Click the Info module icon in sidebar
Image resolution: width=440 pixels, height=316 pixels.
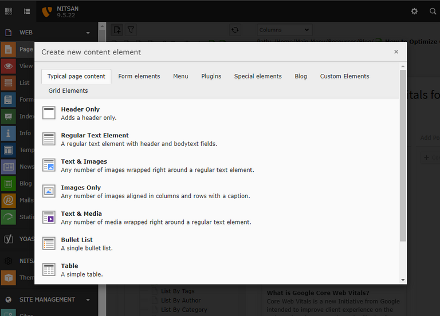coord(9,133)
